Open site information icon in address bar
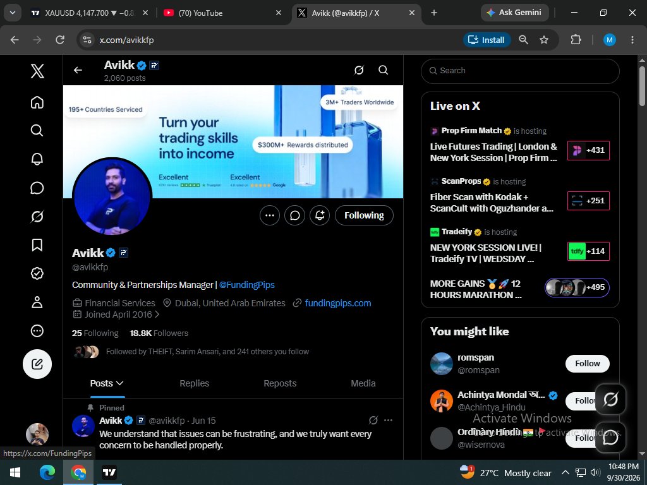Screen dimensions: 647x485 87,40
